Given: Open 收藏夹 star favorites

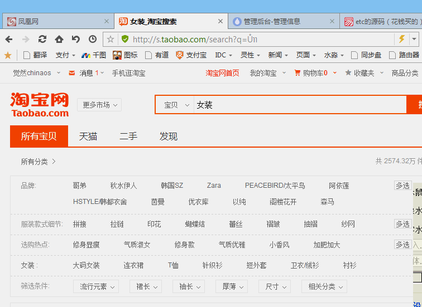Looking at the screenshot, I should [364, 73].
